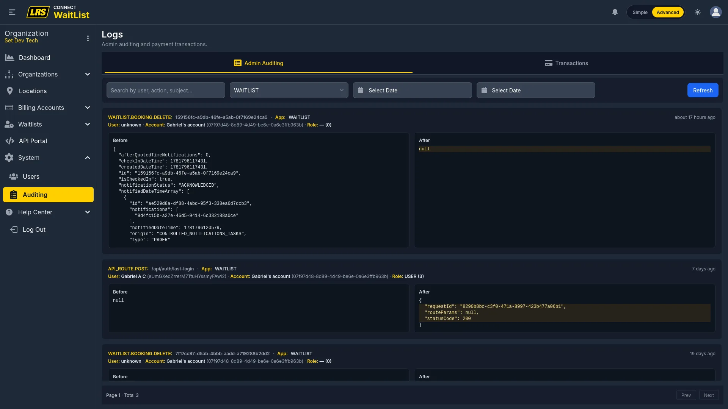The width and height of the screenshot is (728, 409).
Task: Click the Transactions card icon
Action: point(549,63)
